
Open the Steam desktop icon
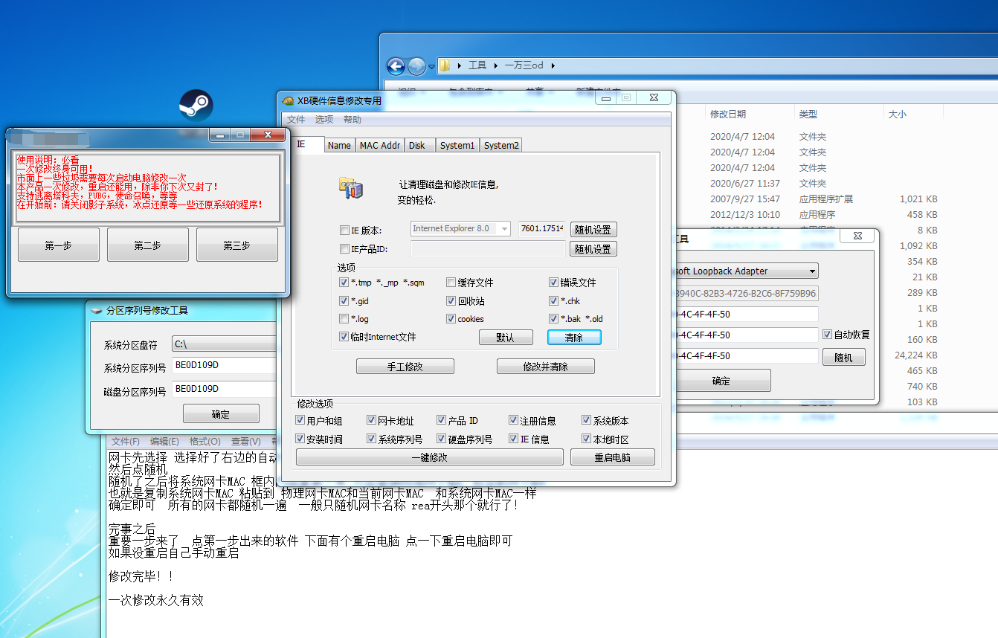click(x=196, y=106)
